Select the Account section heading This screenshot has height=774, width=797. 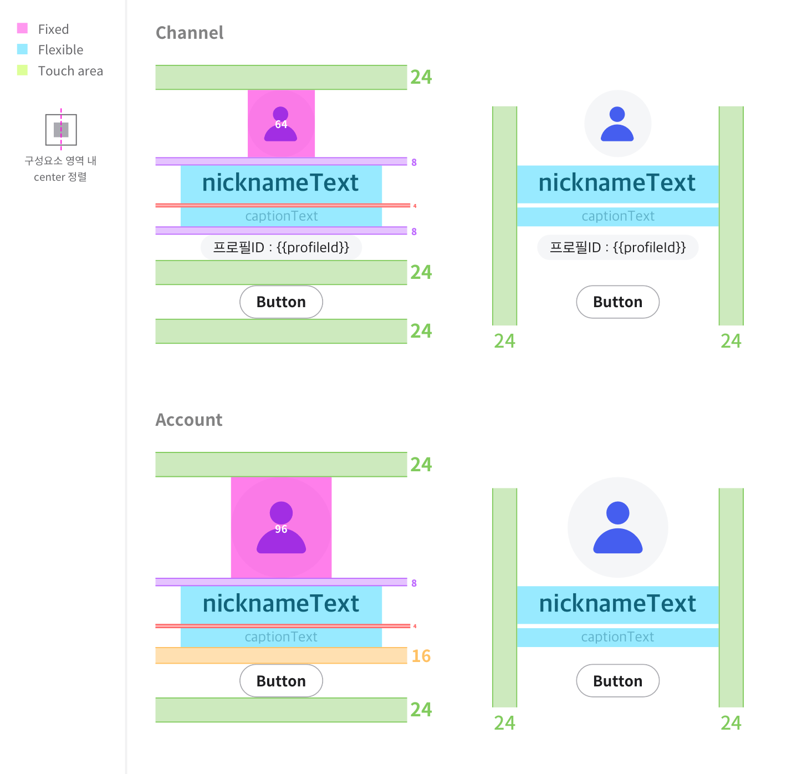(189, 420)
